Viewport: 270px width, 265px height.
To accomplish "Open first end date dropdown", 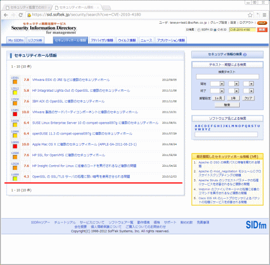I will 217,91.
